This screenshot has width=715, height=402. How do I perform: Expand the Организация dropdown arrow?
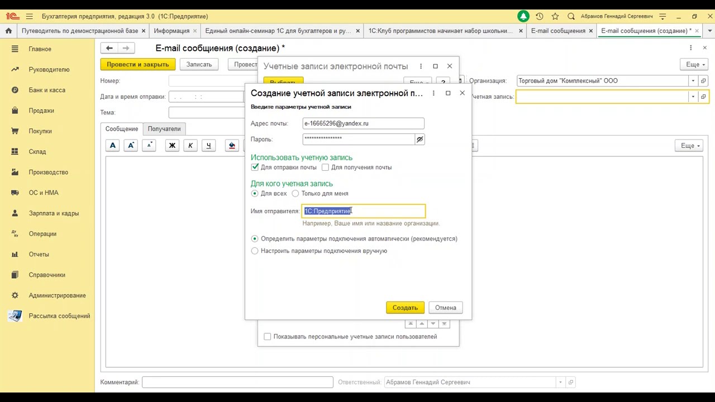[x=693, y=81]
